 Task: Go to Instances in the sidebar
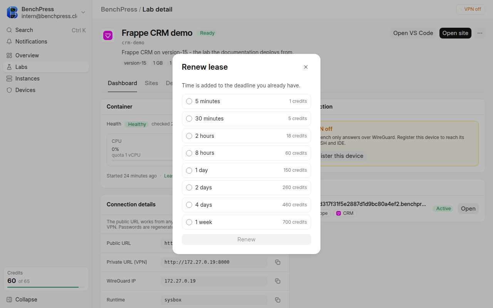(46, 79)
